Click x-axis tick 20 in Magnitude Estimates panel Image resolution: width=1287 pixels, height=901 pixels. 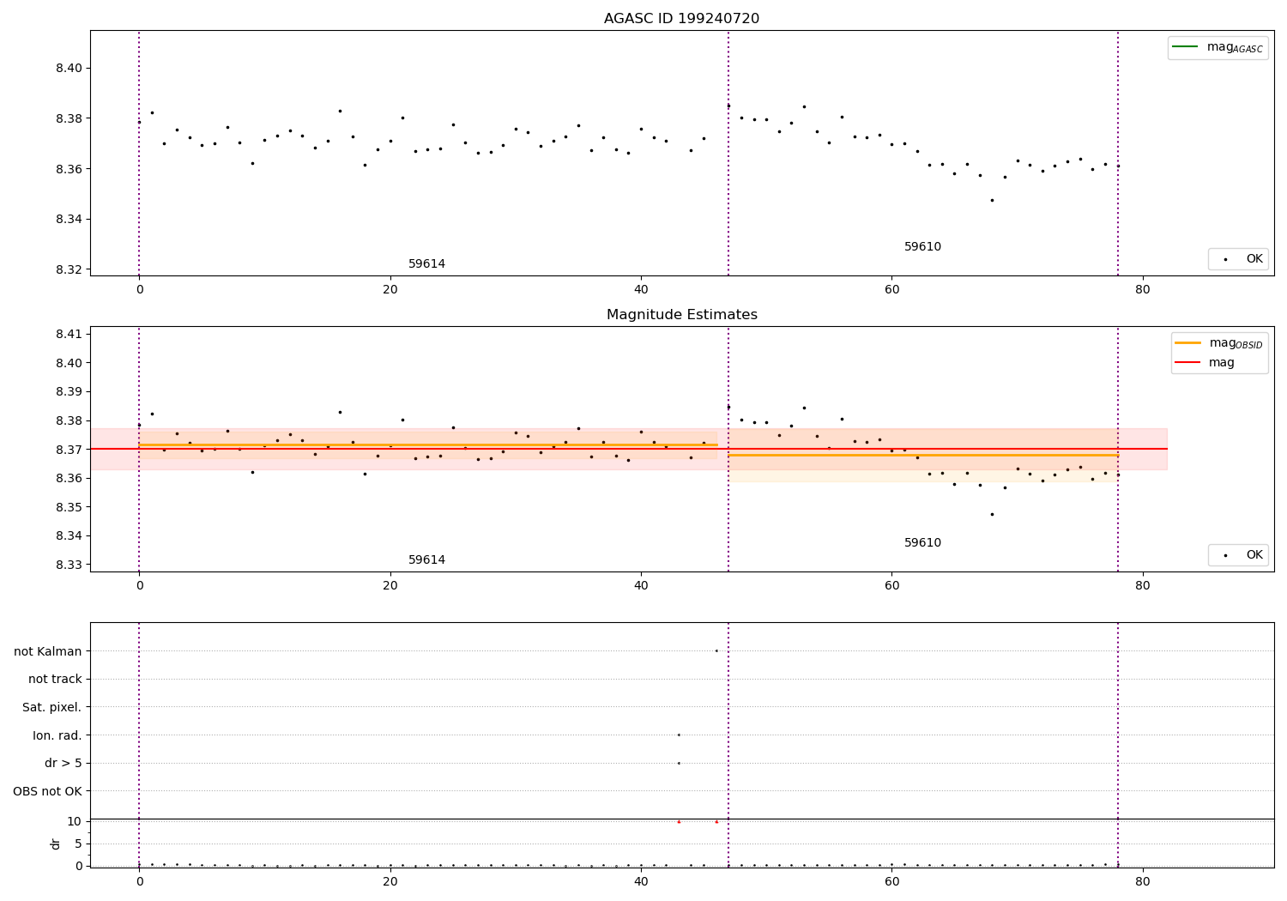(x=390, y=585)
